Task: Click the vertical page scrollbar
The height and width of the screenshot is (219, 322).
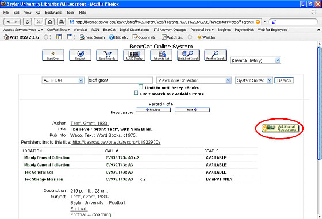Action: pyautogui.click(x=319, y=103)
